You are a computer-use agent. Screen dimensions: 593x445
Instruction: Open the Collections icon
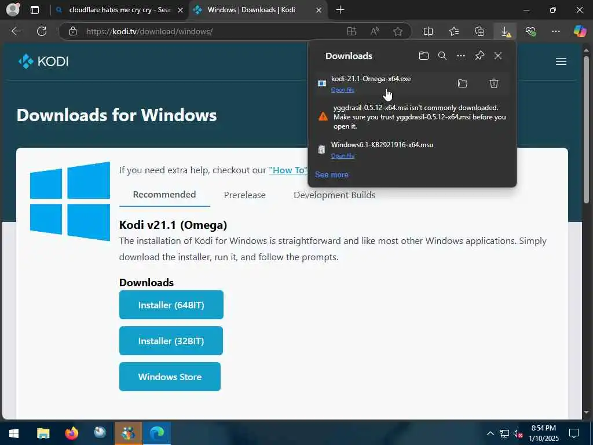479,31
